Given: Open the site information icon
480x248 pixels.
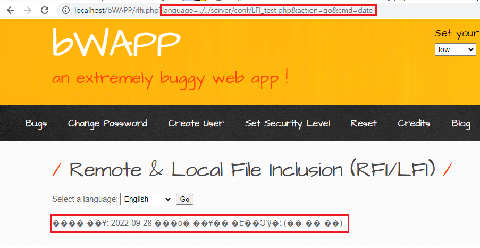Looking at the screenshot, I should [65, 11].
